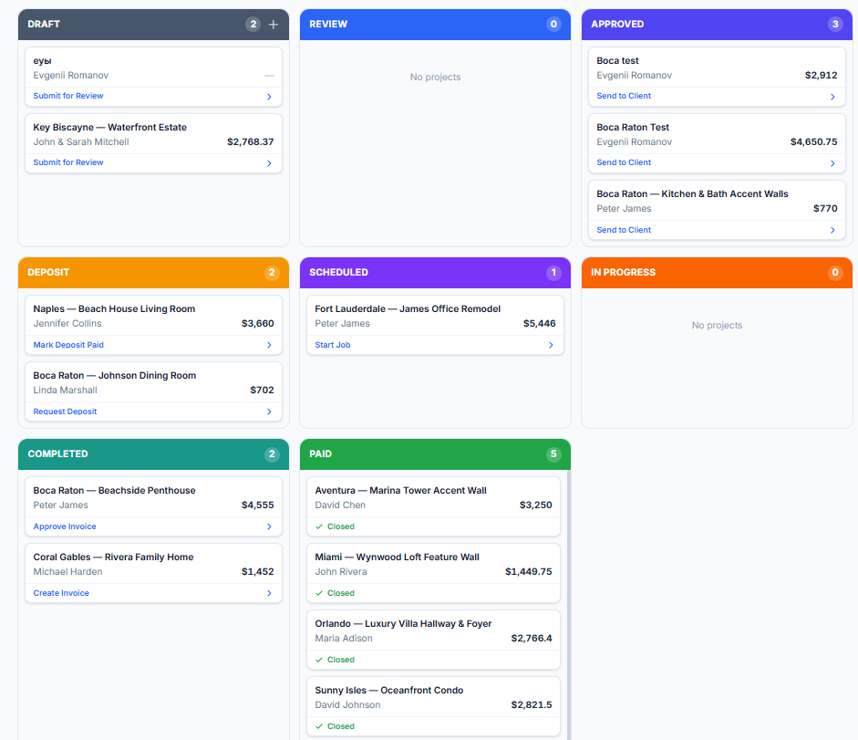
Task: Expand the Key Biscayne Waterfront Estate card chevron
Action: click(x=269, y=162)
